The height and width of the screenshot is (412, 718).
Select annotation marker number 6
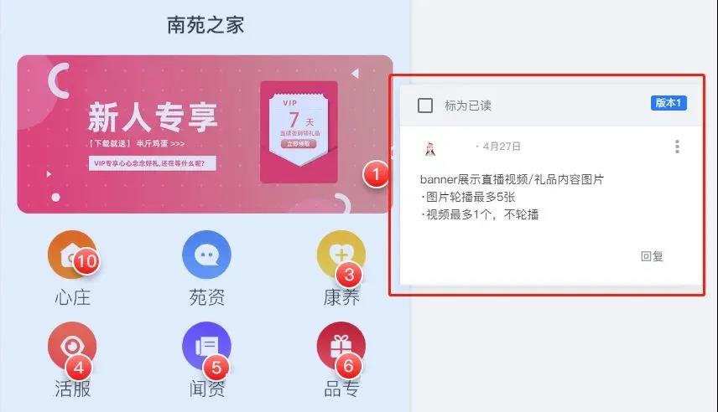[348, 366]
